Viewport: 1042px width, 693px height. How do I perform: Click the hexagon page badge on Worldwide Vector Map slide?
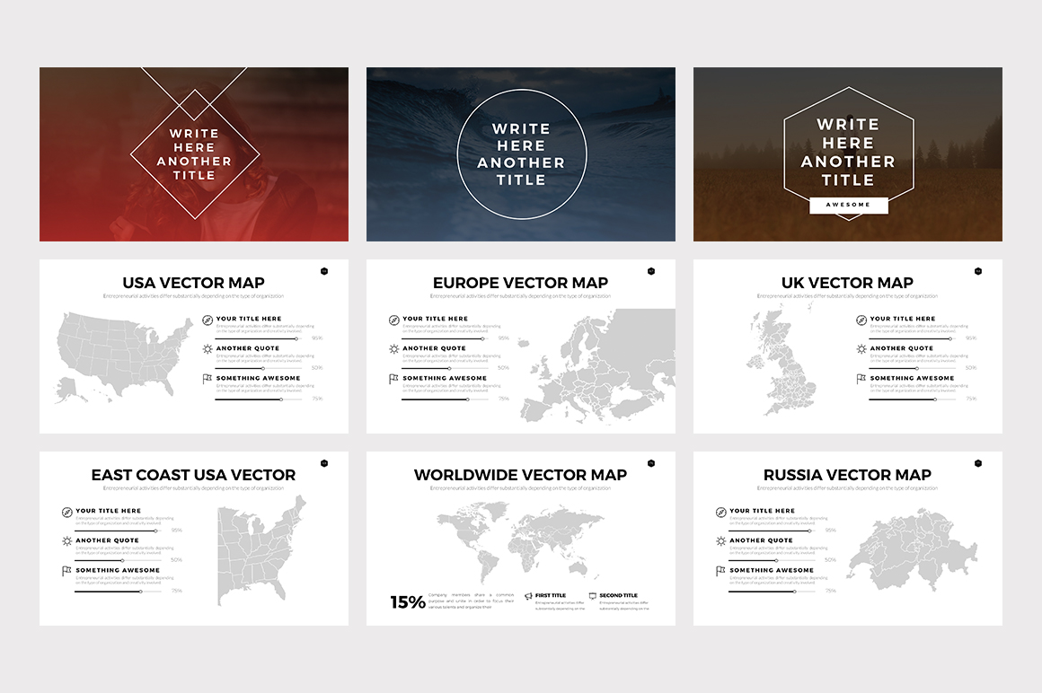[x=651, y=463]
